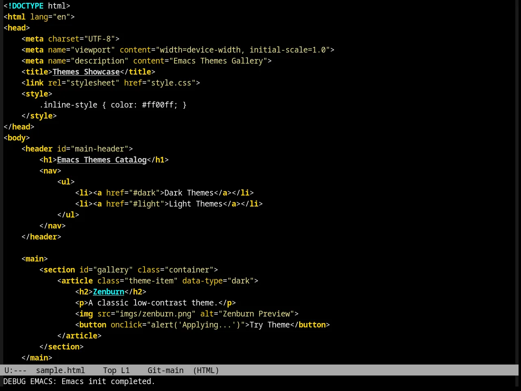Click 'Dark Themes' link text in code
Viewport: 521px width, 391px height.
tap(189, 193)
